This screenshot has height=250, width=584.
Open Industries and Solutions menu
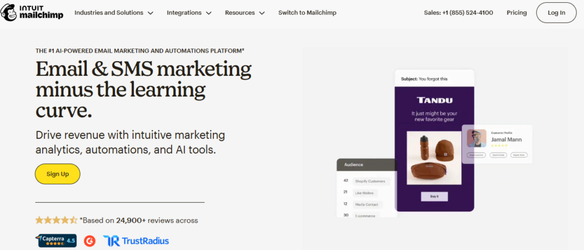coord(114,13)
